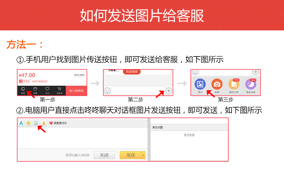The height and width of the screenshot is (172, 284).
Task: Open the 满意度评价 satisfaction rating
Action: 58,123
